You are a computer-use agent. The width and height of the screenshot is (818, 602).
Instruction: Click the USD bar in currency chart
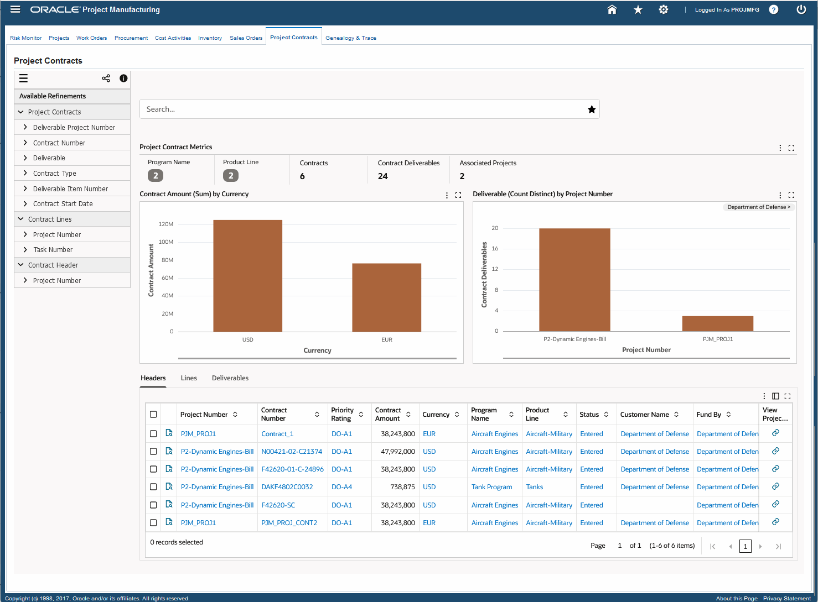point(248,276)
